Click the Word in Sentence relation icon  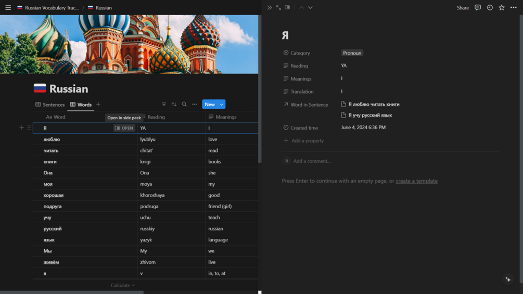point(286,105)
